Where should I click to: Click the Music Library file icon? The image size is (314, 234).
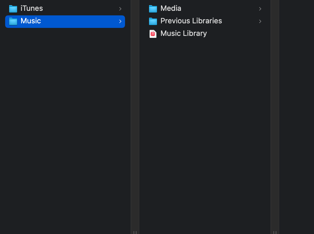pyautogui.click(x=153, y=34)
